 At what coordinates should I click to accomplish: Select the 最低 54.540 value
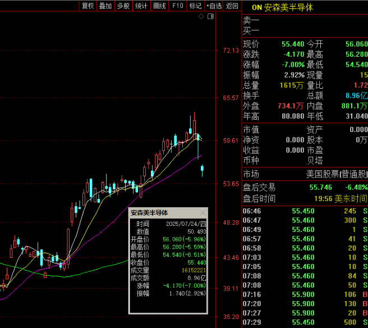click(357, 65)
